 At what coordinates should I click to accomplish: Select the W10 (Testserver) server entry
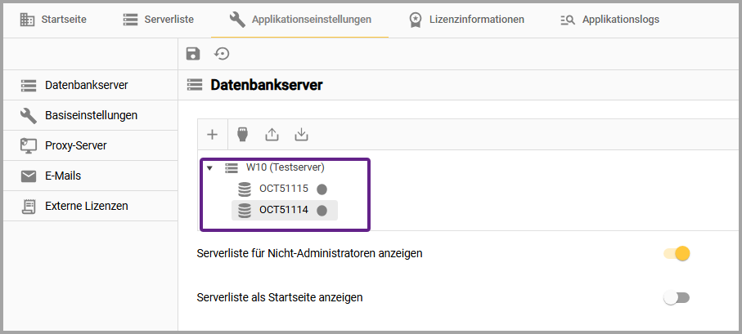point(285,167)
